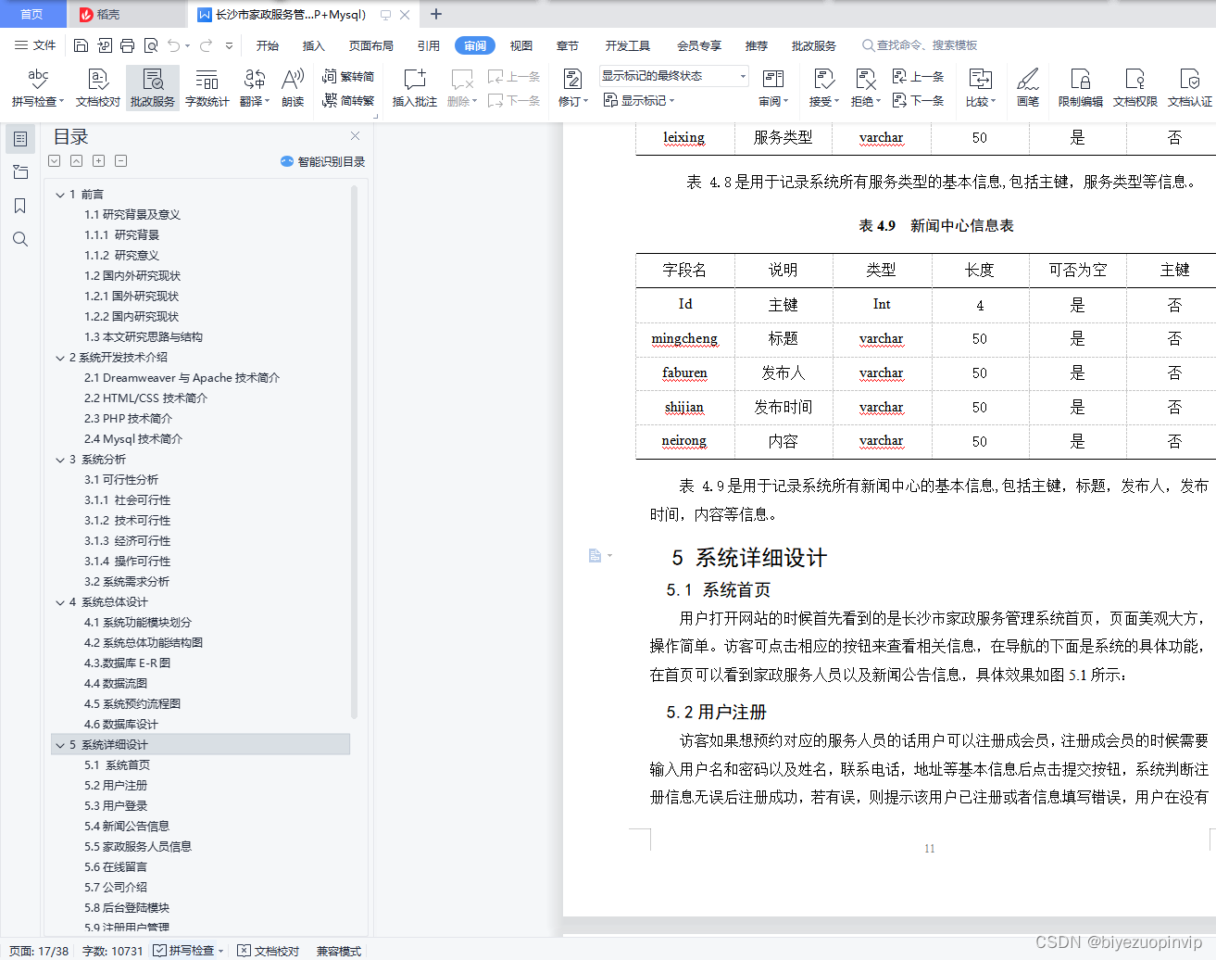Screen dimensions: 1216x960
Task: Switch to the 页面布局 ribbon tab
Action: [371, 45]
